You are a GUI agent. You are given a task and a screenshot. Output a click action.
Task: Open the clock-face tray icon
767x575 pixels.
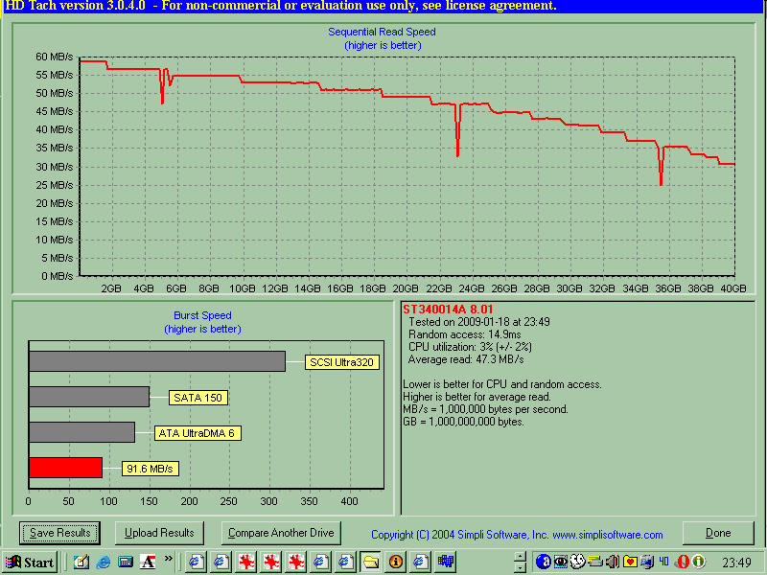click(x=578, y=562)
